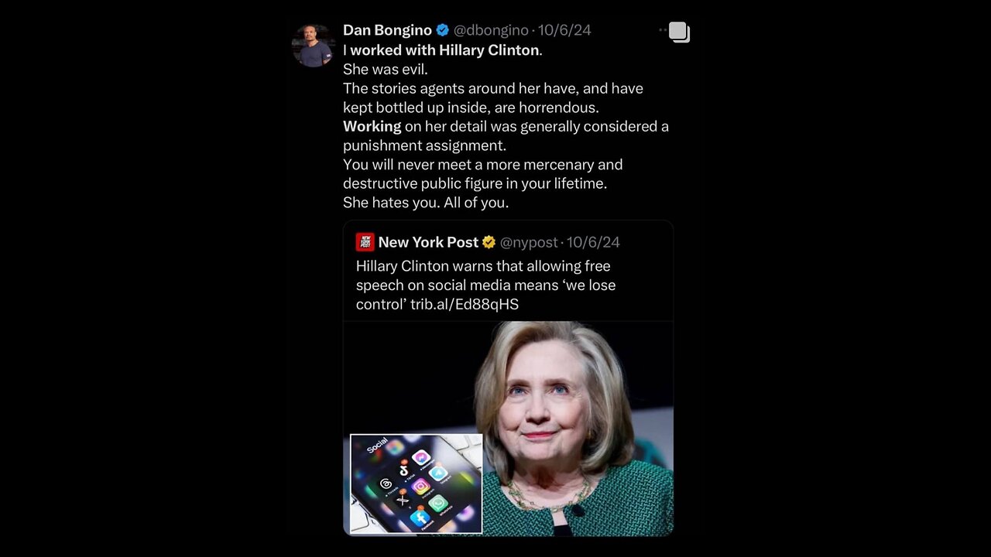Screen dimensions: 991x557
Task: Open the Dan Bongino display name
Action: (387, 30)
